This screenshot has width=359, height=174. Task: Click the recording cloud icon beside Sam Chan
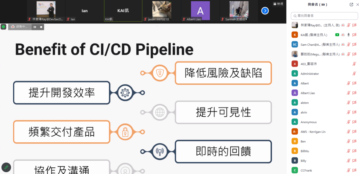click(343, 45)
